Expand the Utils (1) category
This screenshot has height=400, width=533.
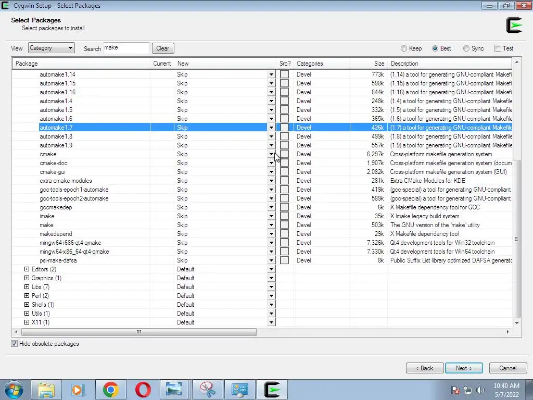pos(27,313)
